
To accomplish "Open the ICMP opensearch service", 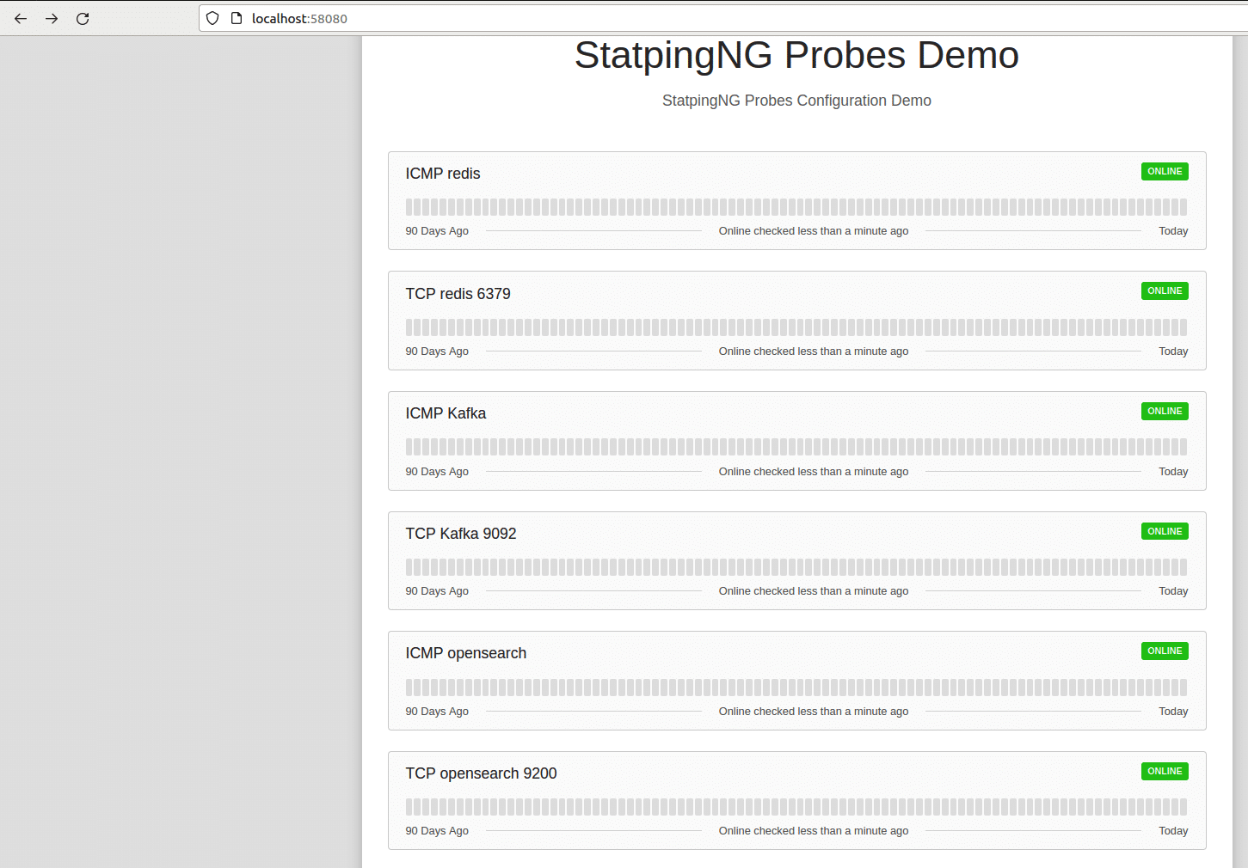I will point(466,653).
